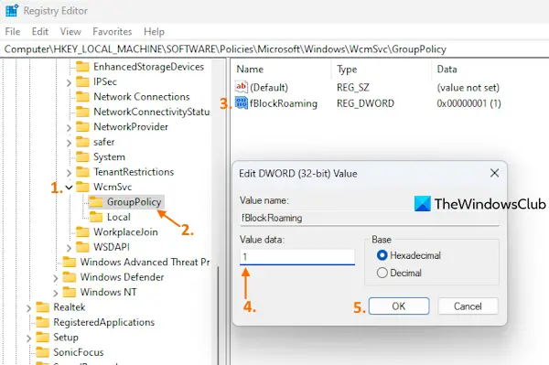Screen dimensions: 549x365
Task: Select the Windows Defender folder icon
Action: pyautogui.click(x=70, y=277)
